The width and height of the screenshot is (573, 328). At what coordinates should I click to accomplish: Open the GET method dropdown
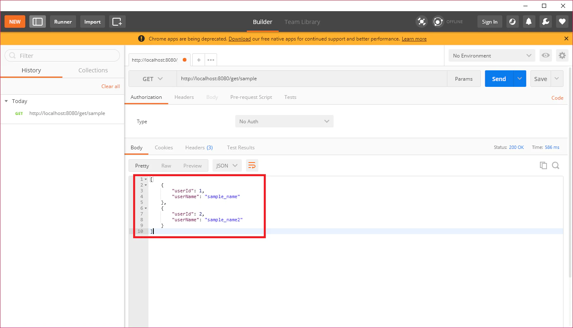click(x=153, y=79)
